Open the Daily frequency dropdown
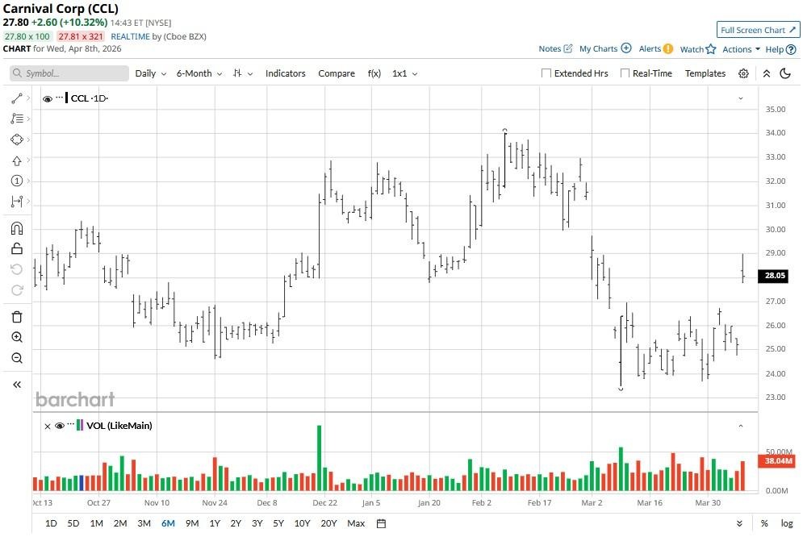This screenshot has height=537, width=803. [151, 73]
